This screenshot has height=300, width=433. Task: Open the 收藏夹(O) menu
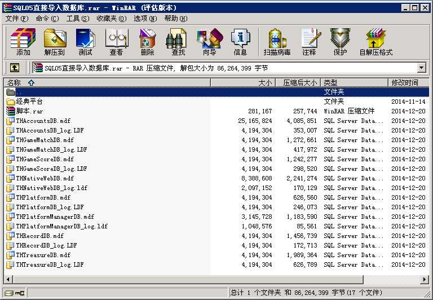pos(111,19)
